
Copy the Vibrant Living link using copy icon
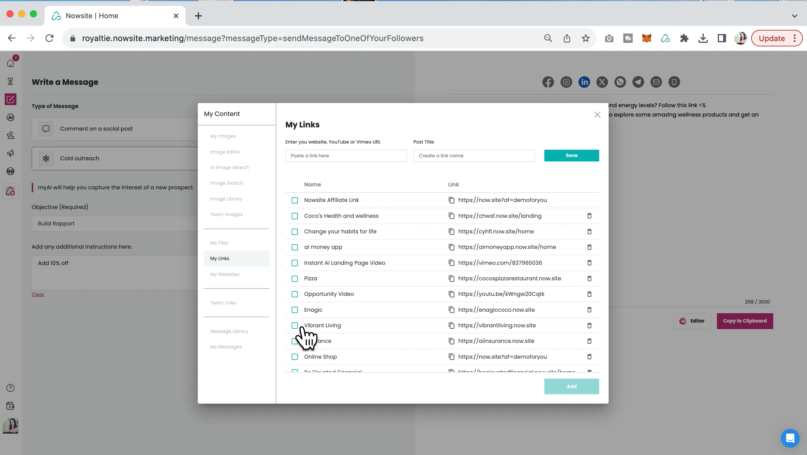[451, 325]
